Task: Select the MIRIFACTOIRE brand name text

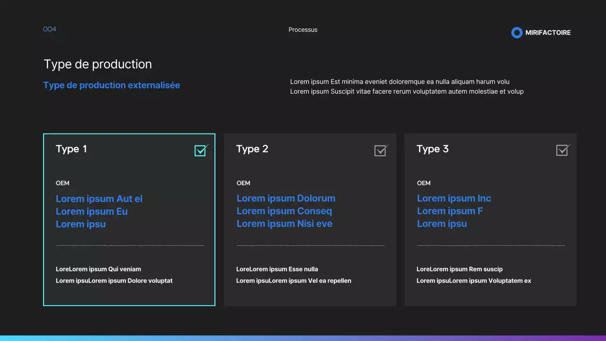Action: 548,33
